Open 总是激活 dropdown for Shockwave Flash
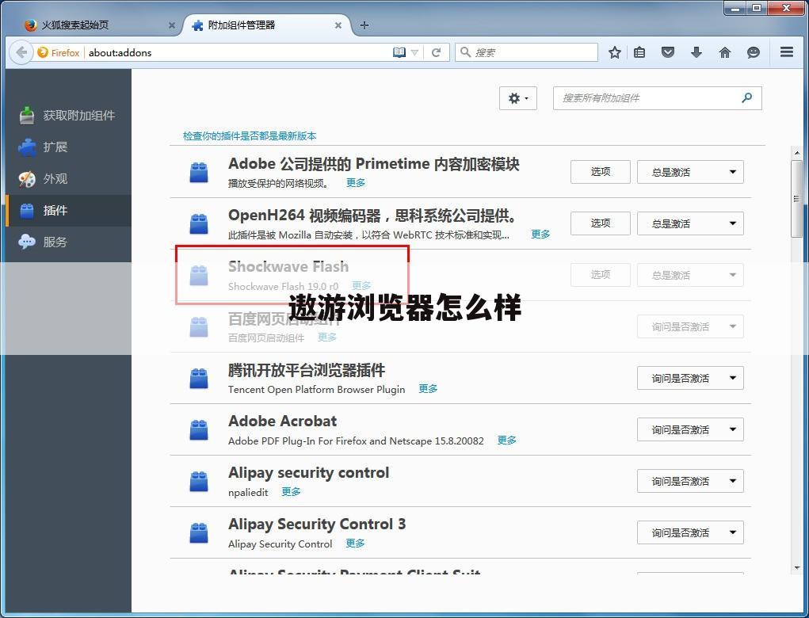 coord(690,275)
